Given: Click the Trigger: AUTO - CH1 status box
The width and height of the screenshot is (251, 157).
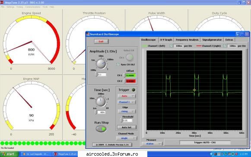Looking at the screenshot, I should click(x=205, y=142).
